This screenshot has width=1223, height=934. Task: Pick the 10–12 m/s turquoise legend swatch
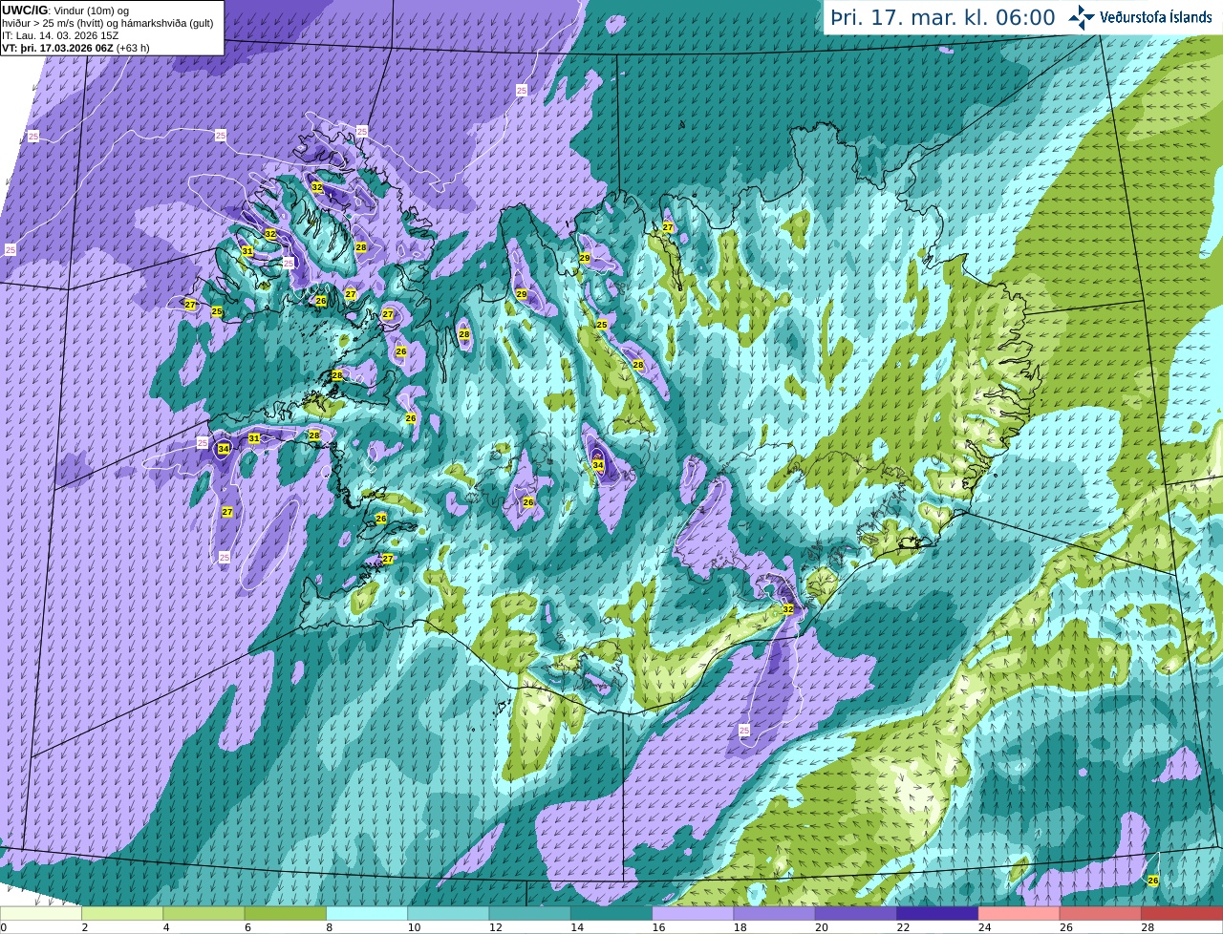click(x=448, y=914)
